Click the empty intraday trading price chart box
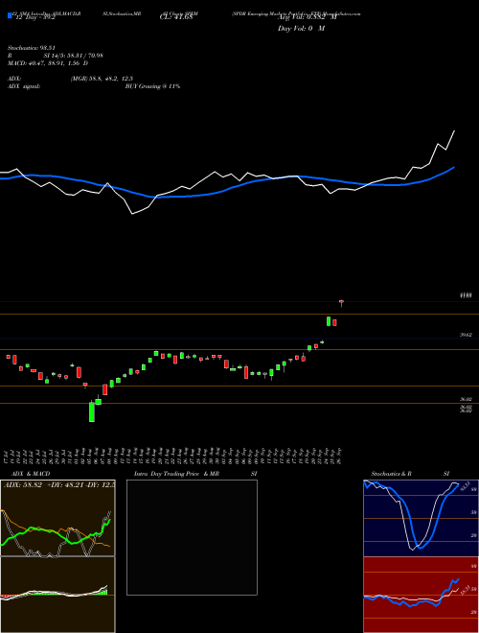The height and width of the screenshot is (633, 479). (192, 537)
